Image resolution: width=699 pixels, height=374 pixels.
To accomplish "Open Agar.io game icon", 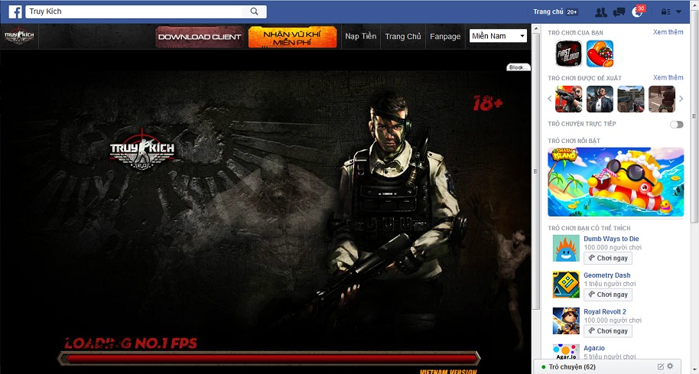I will 566,352.
